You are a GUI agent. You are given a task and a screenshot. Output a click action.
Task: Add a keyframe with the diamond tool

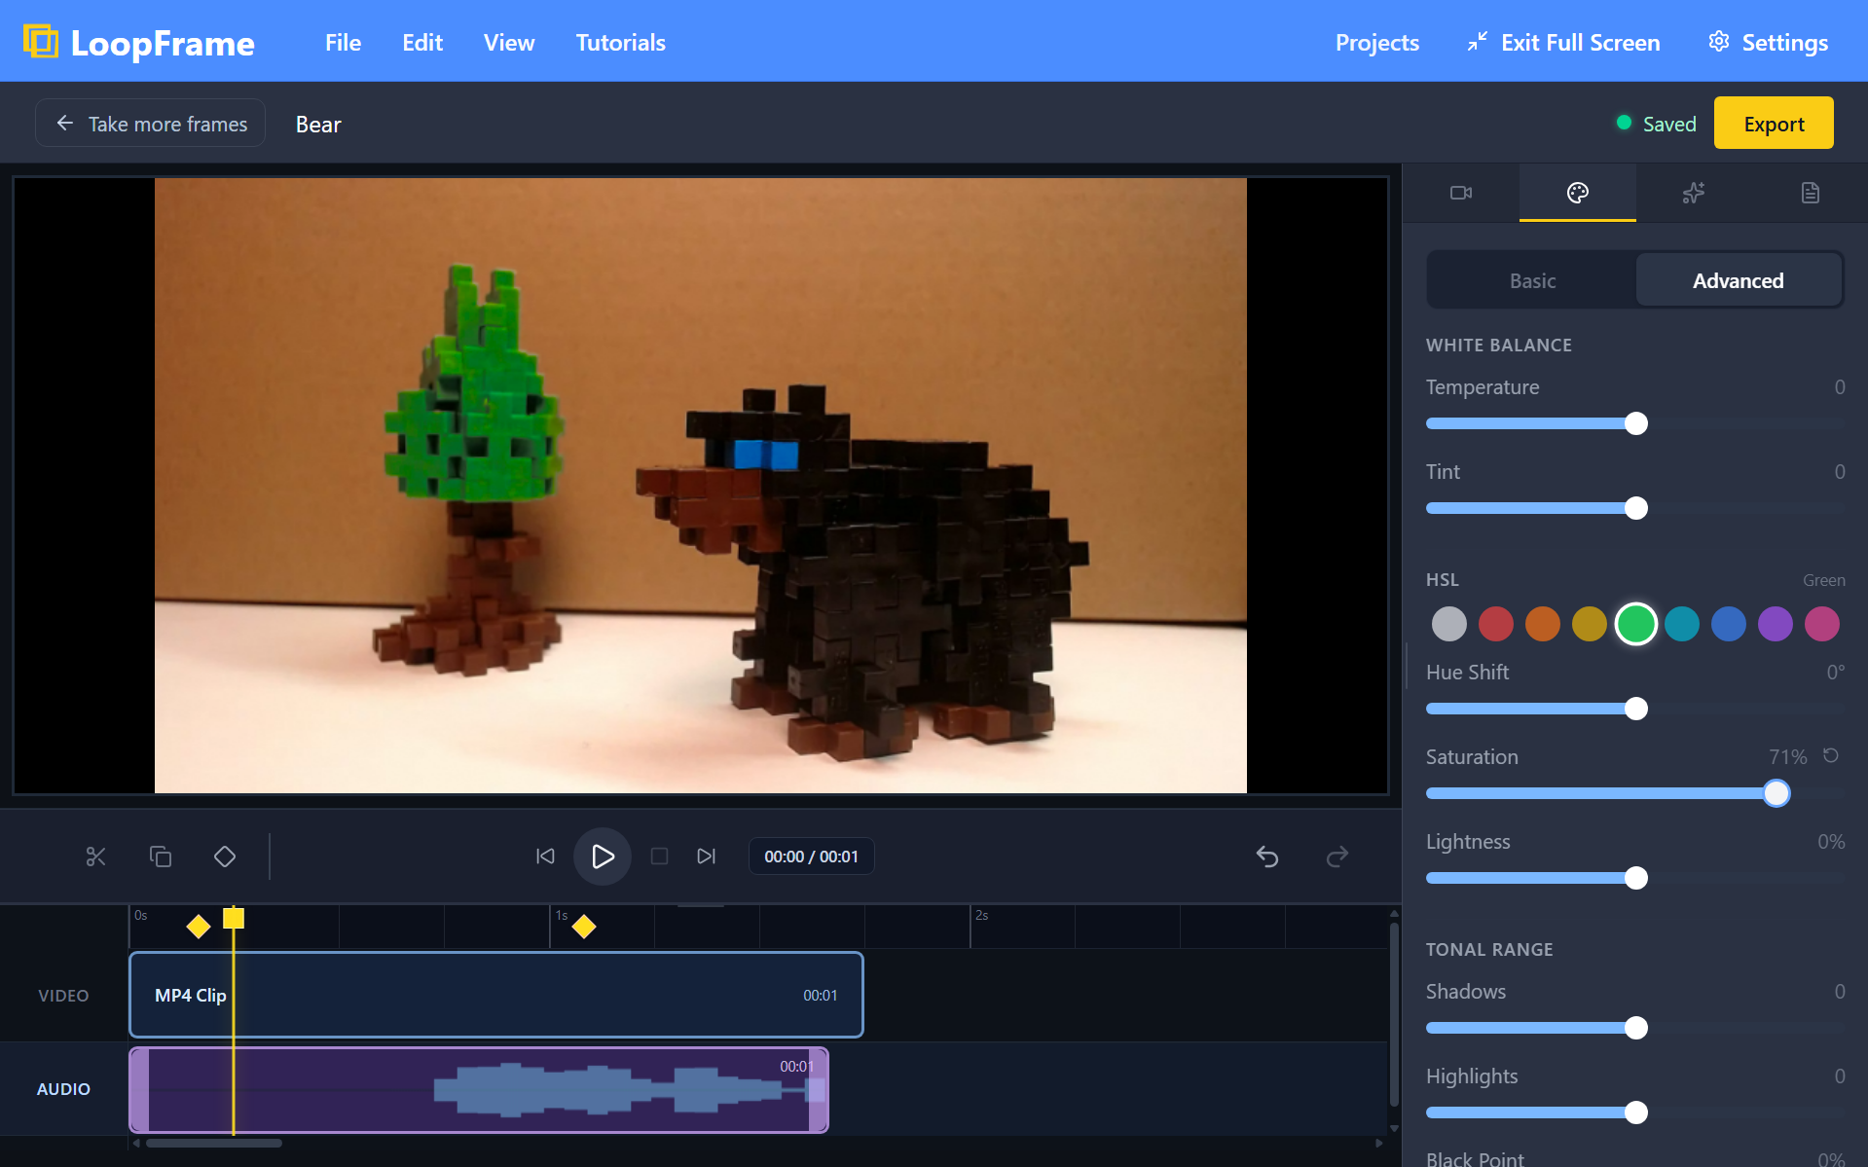(x=225, y=857)
